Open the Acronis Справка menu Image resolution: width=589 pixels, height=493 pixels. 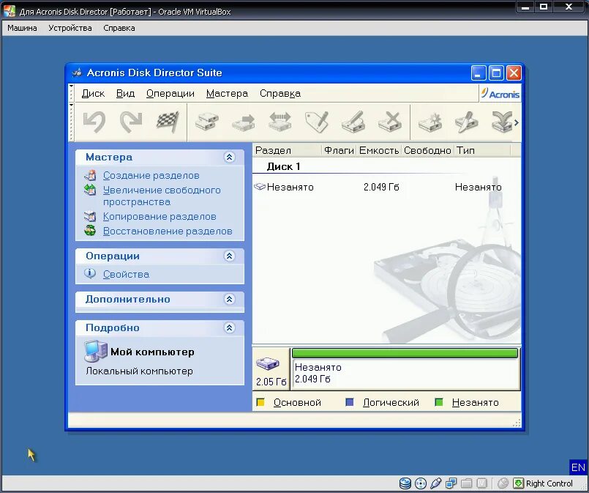coord(280,93)
